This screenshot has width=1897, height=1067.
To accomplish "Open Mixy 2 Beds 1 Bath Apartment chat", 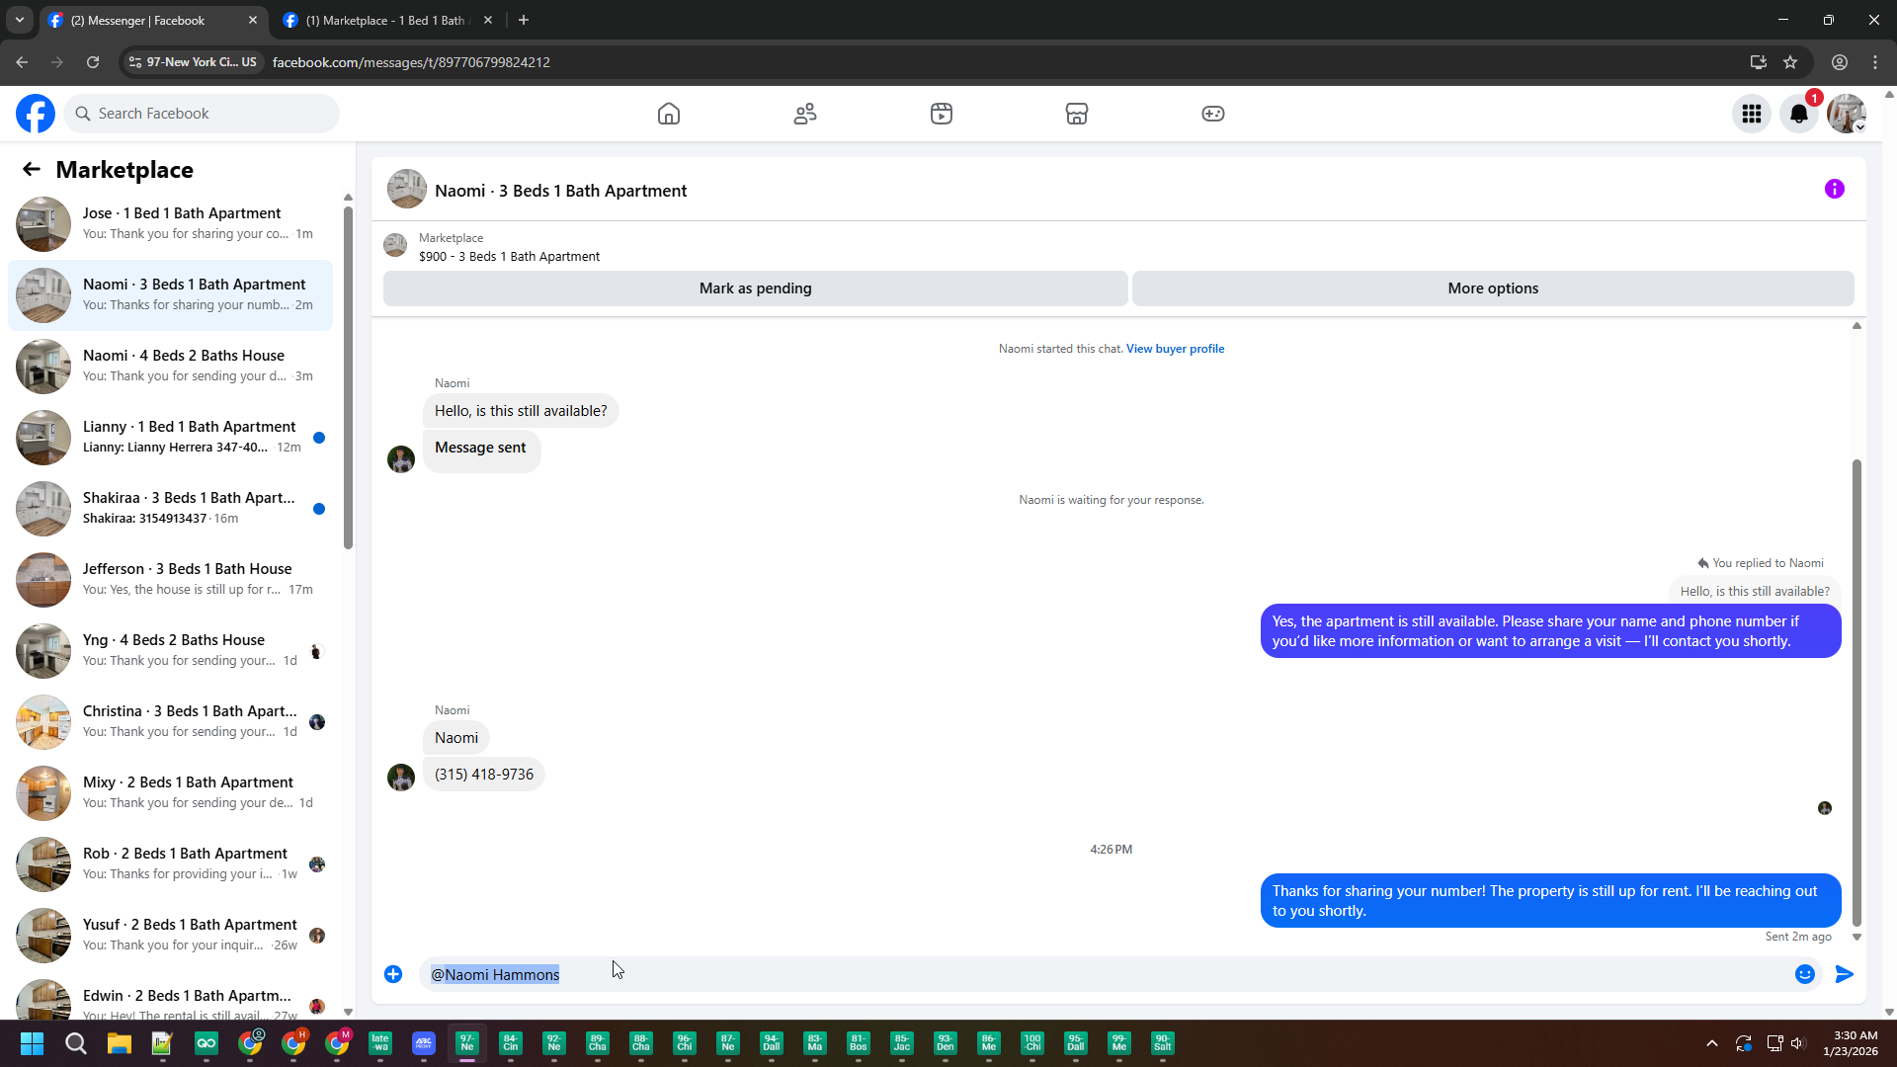I will pos(170,793).
